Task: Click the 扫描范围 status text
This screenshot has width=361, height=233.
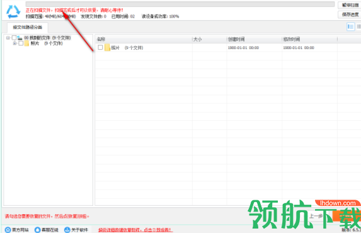Action: (x=50, y=16)
